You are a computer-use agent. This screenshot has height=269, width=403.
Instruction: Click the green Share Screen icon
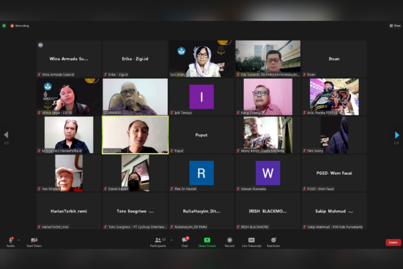(x=207, y=240)
